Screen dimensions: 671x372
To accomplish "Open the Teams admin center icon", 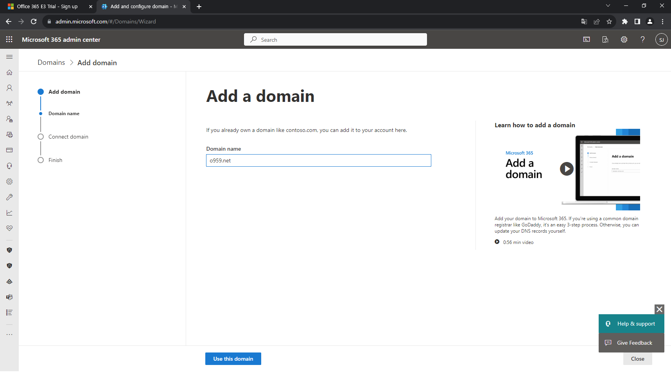I will (9, 297).
